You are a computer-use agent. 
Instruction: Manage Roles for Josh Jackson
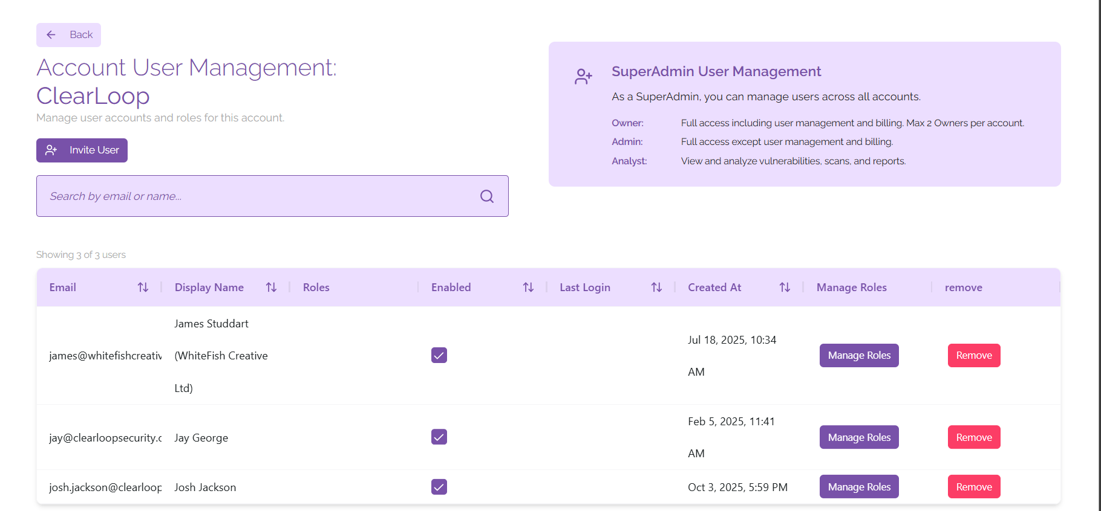[859, 487]
